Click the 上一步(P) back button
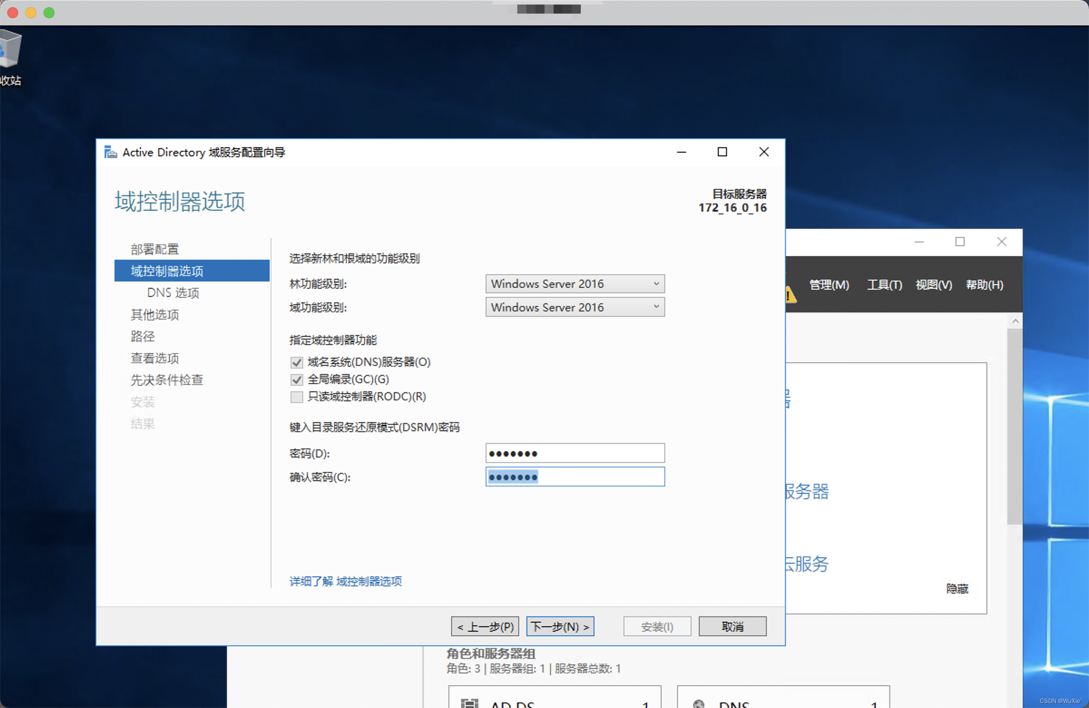This screenshot has height=708, width=1089. 485,626
